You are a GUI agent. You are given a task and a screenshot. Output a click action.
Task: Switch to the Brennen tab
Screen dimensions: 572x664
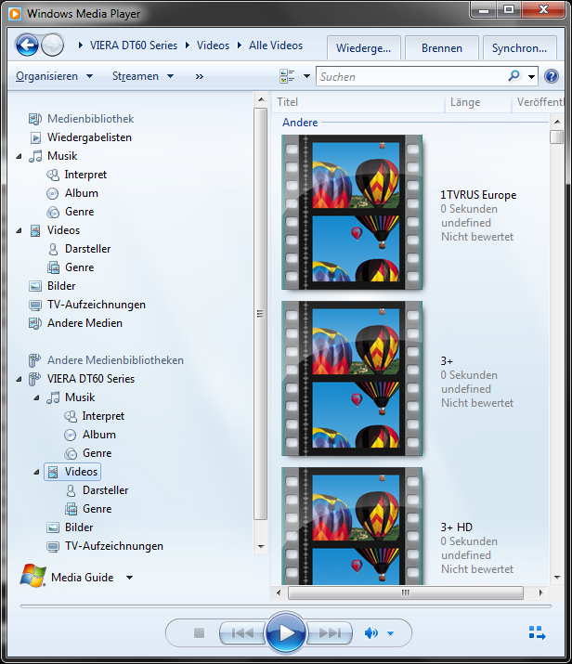[442, 48]
